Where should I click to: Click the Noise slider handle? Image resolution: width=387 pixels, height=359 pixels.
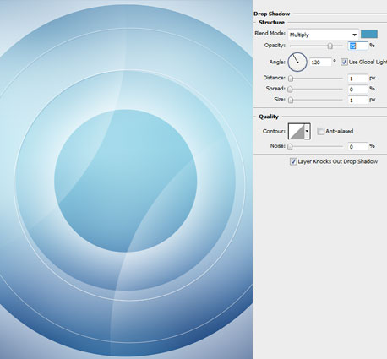(291, 146)
